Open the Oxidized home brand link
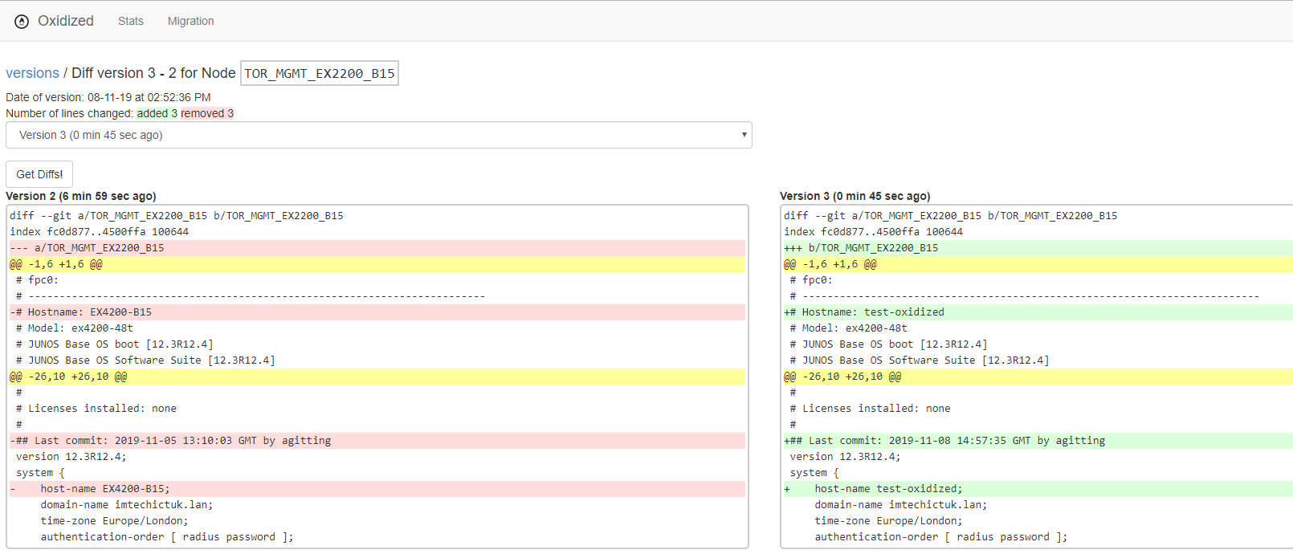This screenshot has height=558, width=1293. 66,21
